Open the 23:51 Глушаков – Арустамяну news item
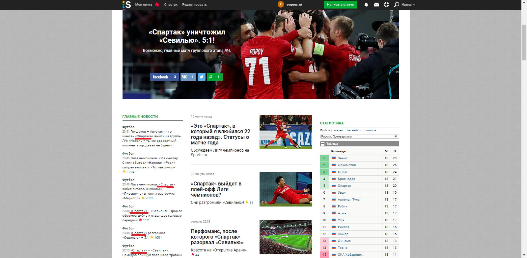Image resolution: width=527 pixels, height=258 pixels. coord(152,138)
